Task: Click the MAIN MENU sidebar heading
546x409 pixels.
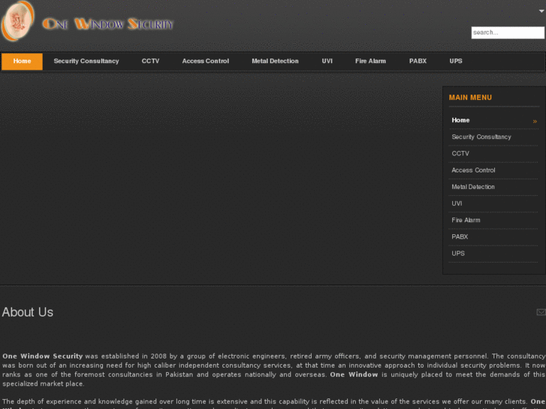Action: [470, 98]
